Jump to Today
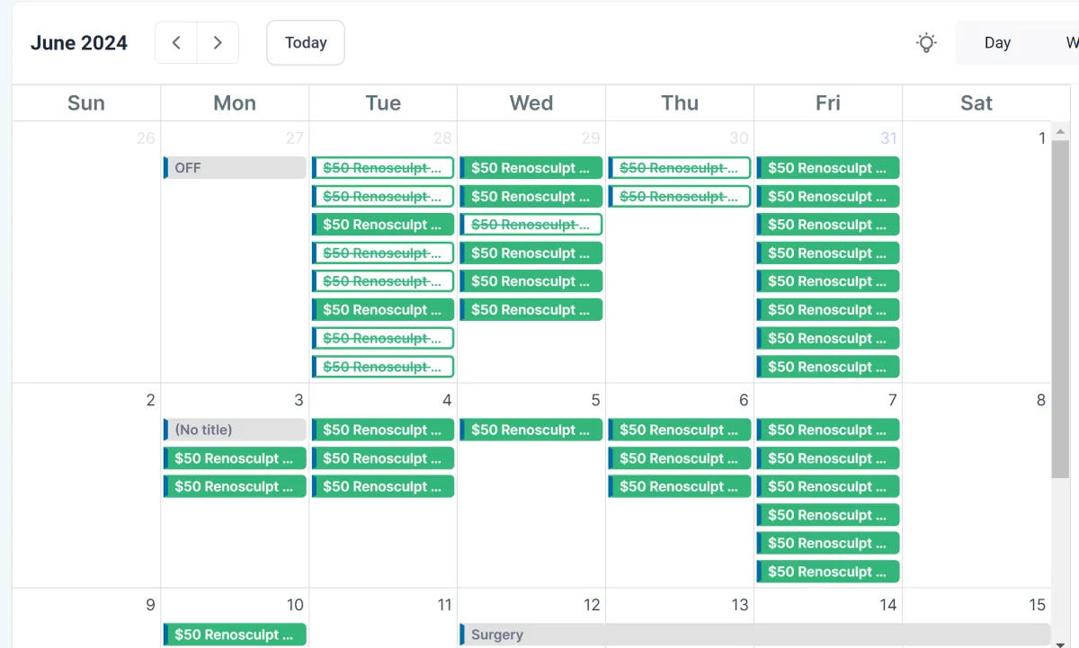The height and width of the screenshot is (648, 1079). (x=306, y=42)
